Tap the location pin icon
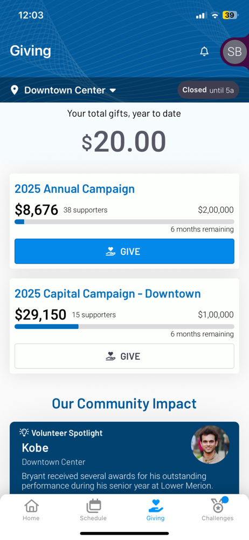 point(15,90)
